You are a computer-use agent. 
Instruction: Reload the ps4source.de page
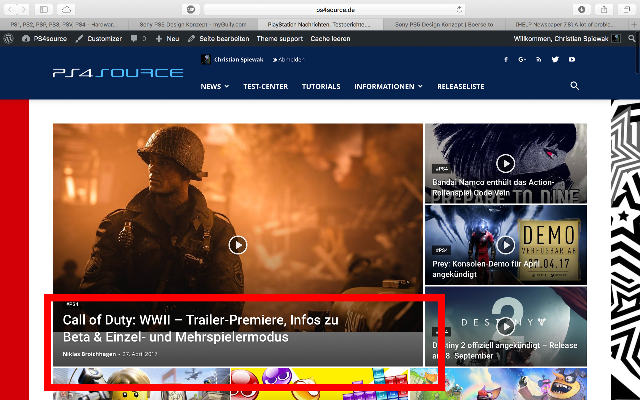tap(459, 9)
